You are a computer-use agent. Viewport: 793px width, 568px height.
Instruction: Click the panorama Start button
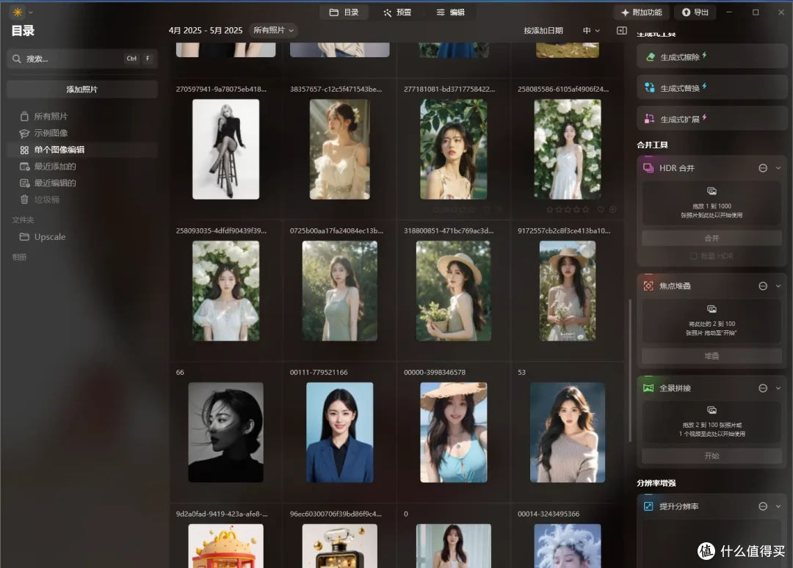coord(711,456)
